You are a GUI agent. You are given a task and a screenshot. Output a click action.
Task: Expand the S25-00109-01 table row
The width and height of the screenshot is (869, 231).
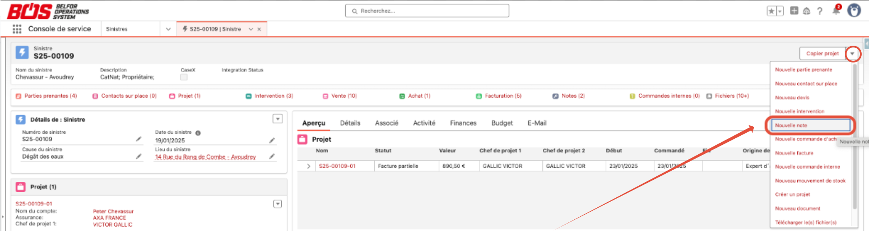[x=308, y=166]
